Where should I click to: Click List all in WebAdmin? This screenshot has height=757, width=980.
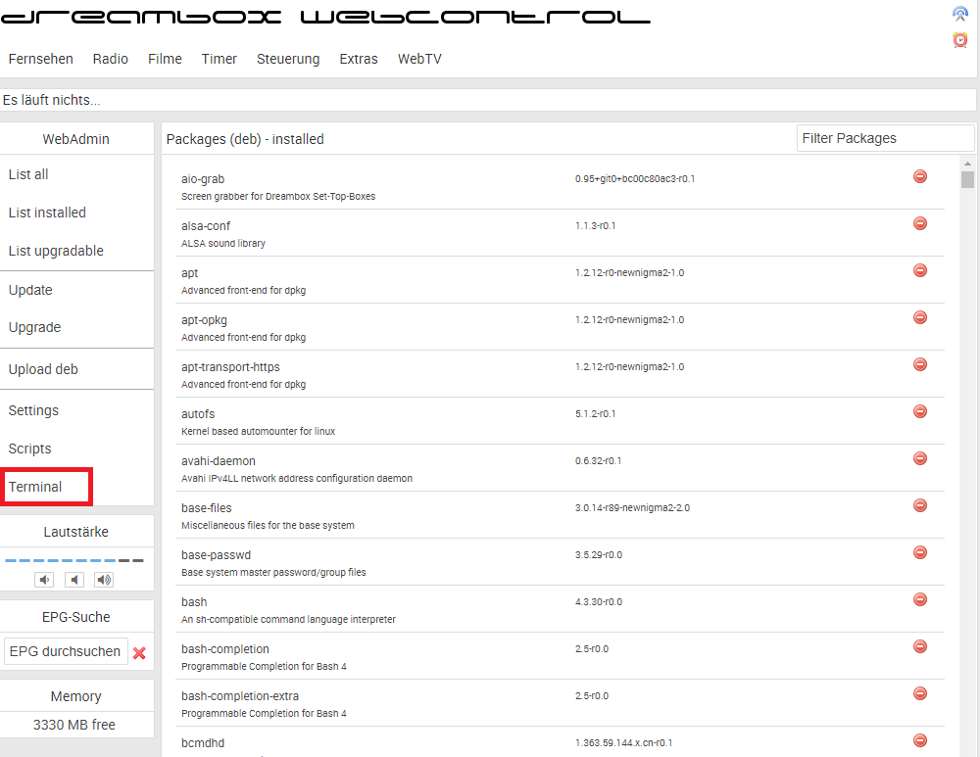(28, 174)
